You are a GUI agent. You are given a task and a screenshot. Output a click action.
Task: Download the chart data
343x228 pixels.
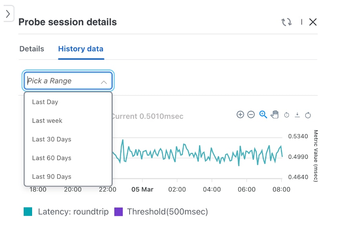coord(297,115)
